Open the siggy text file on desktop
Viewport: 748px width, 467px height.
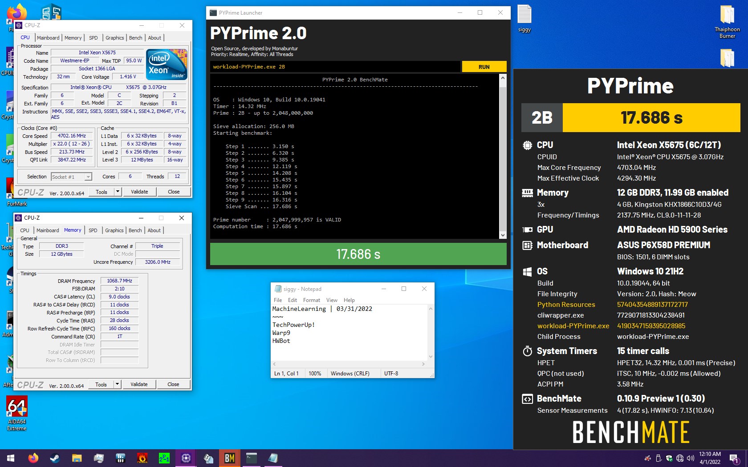(x=524, y=18)
